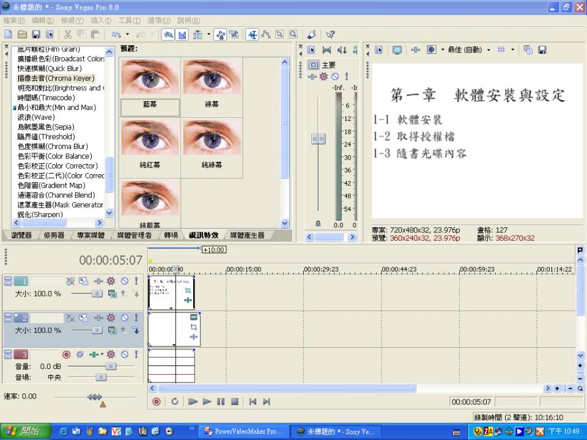Save preview snapshot to file
The height and width of the screenshot is (440, 587).
[542, 50]
